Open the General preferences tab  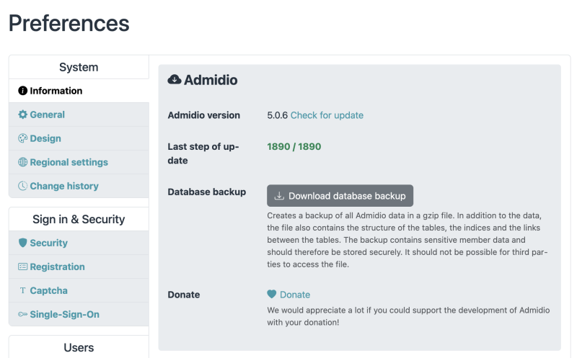click(x=48, y=115)
